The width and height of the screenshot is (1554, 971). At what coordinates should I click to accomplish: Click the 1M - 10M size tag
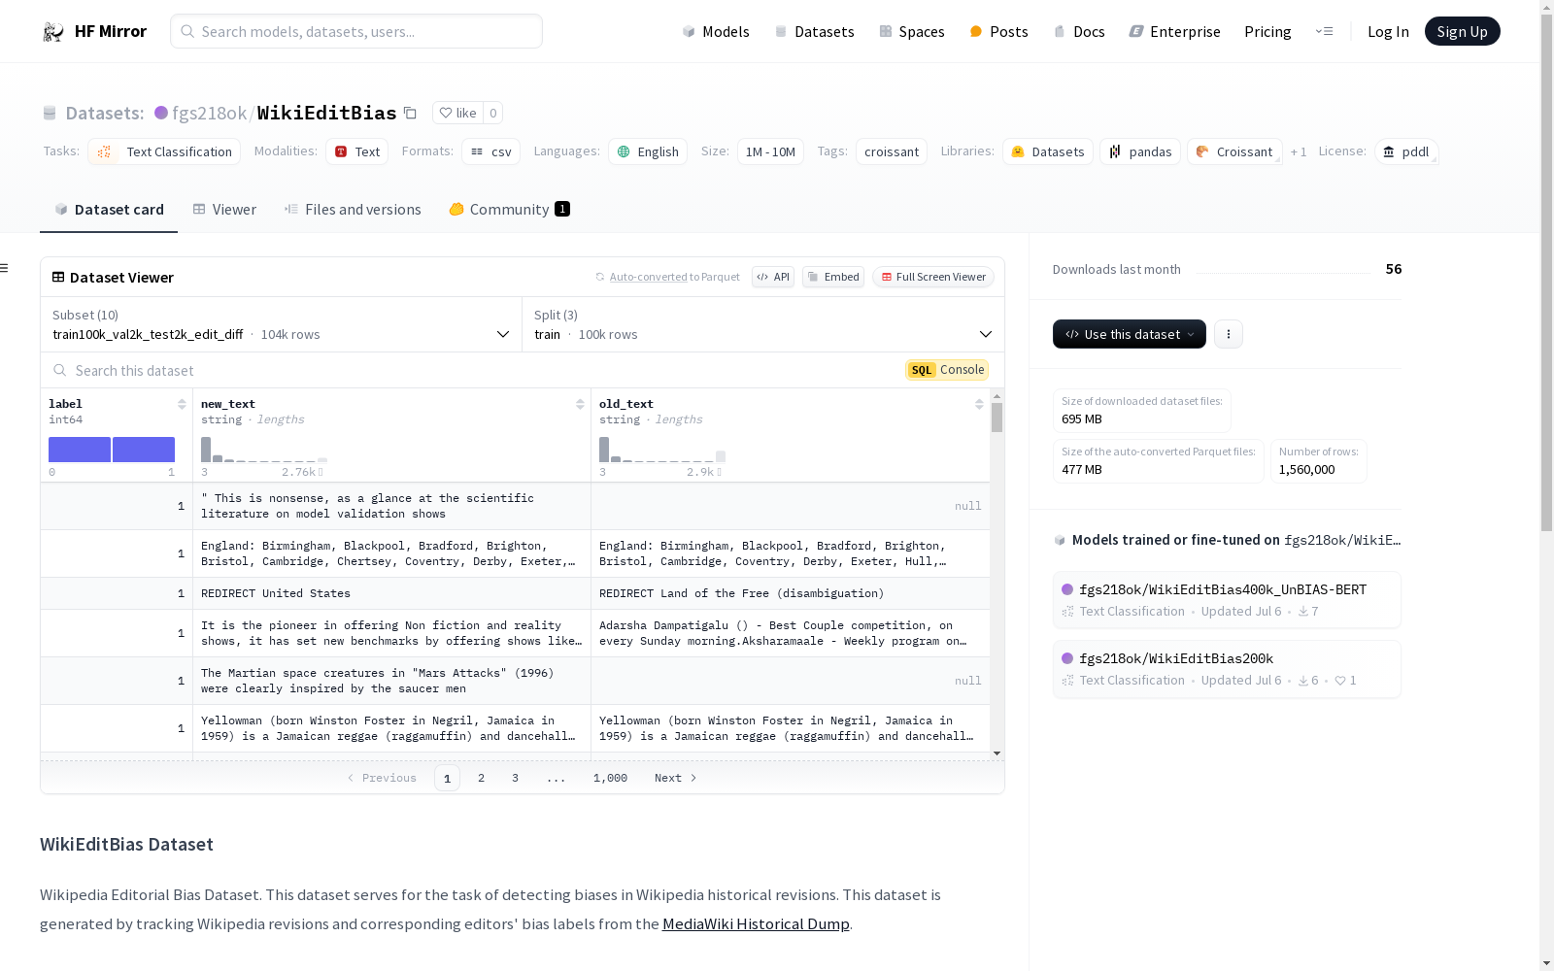[770, 151]
